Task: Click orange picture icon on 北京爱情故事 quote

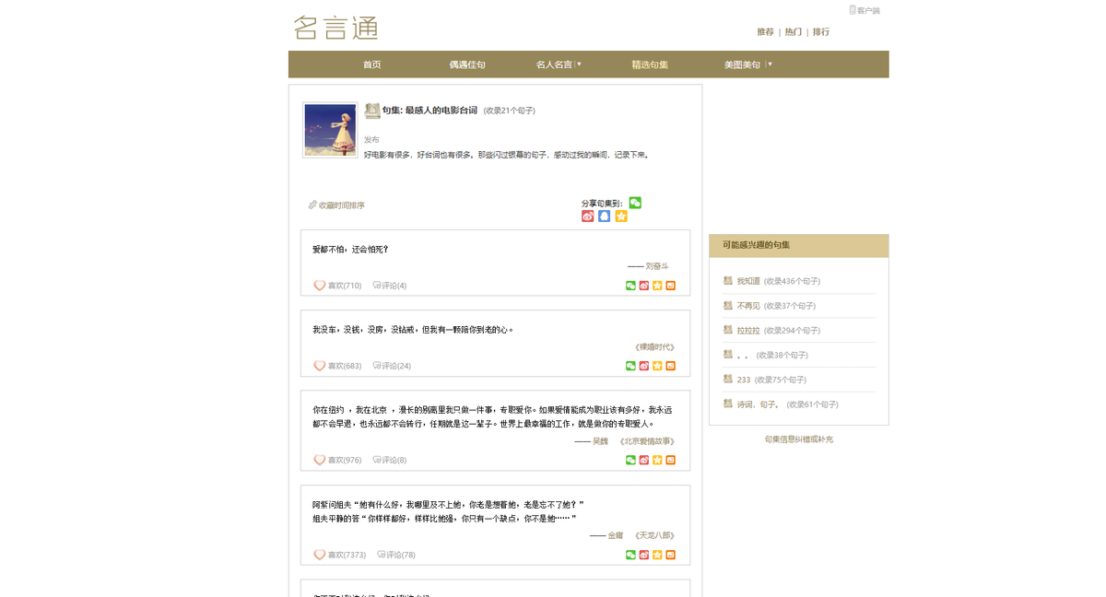Action: point(671,460)
